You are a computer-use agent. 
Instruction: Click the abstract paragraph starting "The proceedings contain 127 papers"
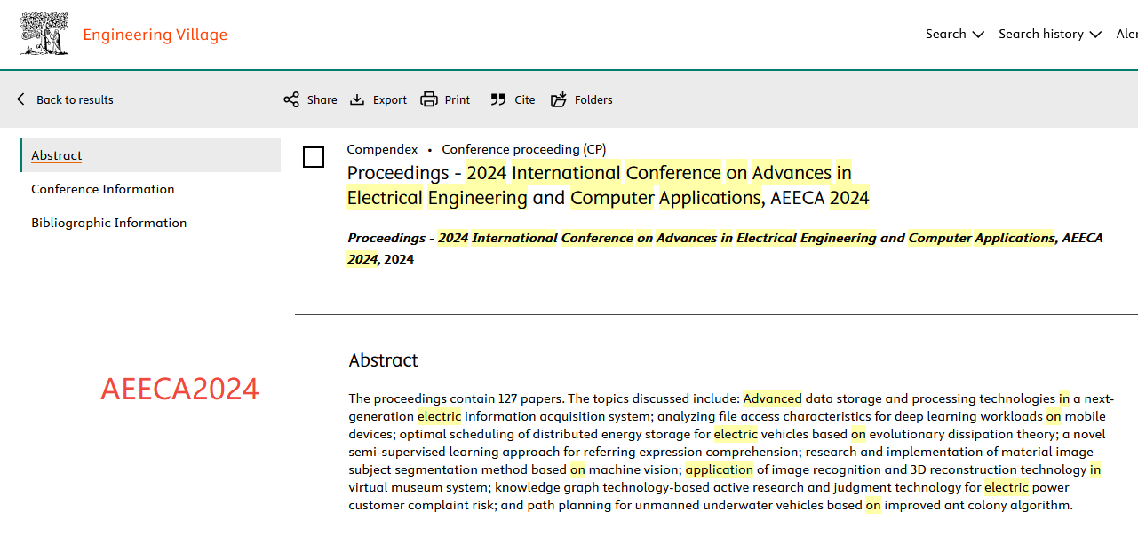tap(731, 452)
